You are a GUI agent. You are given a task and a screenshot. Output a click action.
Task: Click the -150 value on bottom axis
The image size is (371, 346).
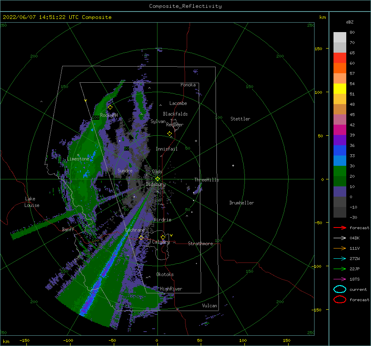(24, 340)
